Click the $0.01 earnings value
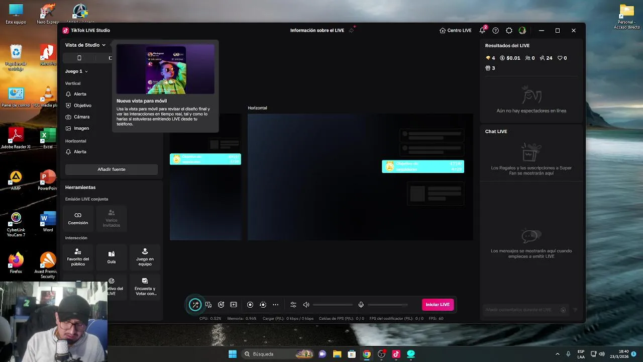The height and width of the screenshot is (362, 643). (510, 58)
